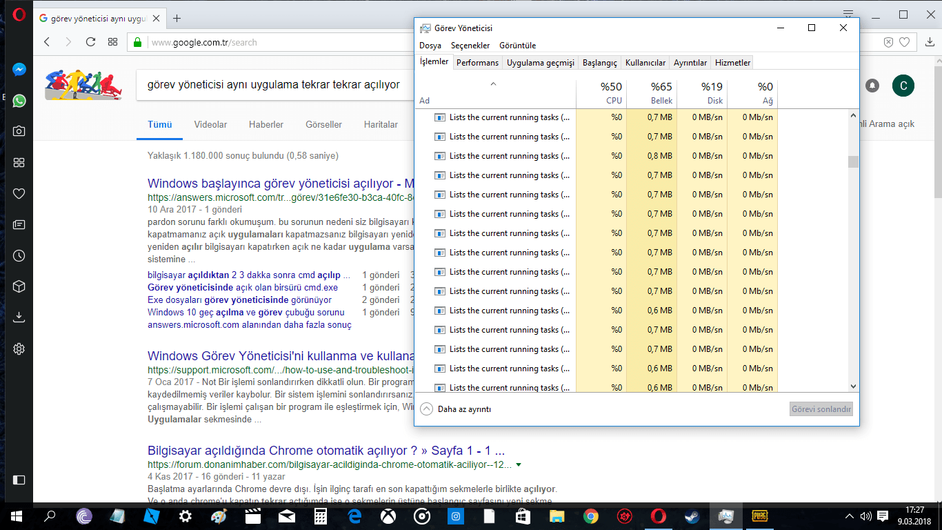Open Seçenekler menu in Görev Yöneticisi
The height and width of the screenshot is (530, 942).
point(470,46)
